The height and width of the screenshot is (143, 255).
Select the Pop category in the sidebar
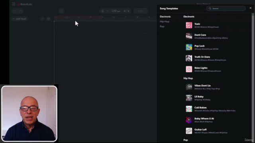(162, 26)
